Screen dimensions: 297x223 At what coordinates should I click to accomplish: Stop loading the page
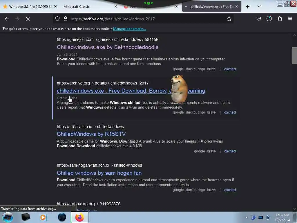tap(28, 19)
